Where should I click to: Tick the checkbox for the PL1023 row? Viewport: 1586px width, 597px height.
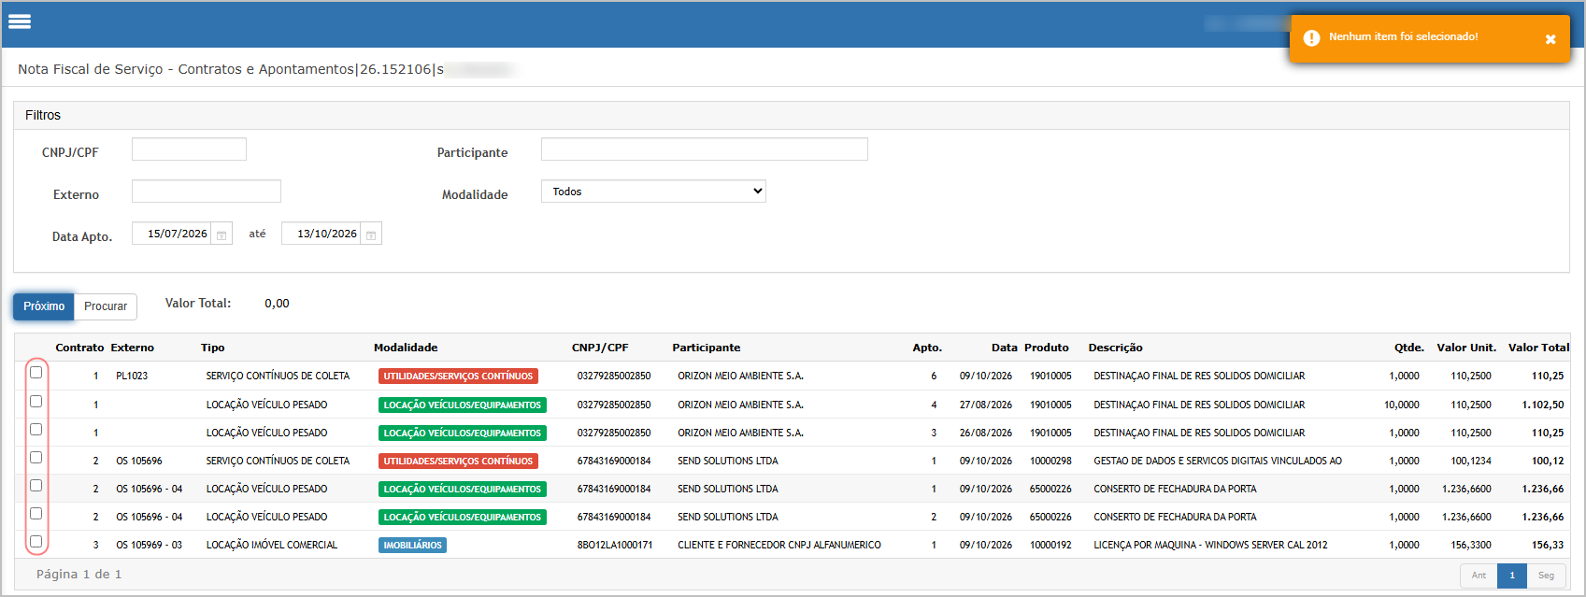pyautogui.click(x=36, y=373)
